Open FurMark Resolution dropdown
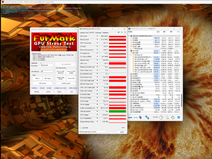 (x=47, y=65)
